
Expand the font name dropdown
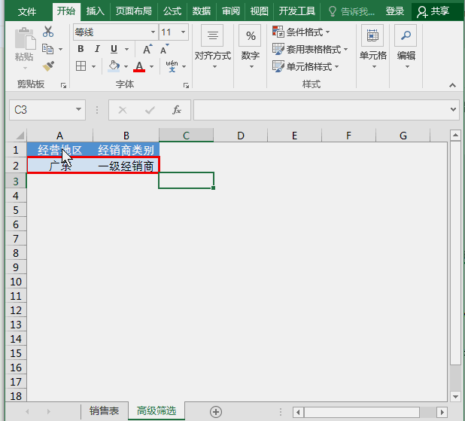point(153,32)
